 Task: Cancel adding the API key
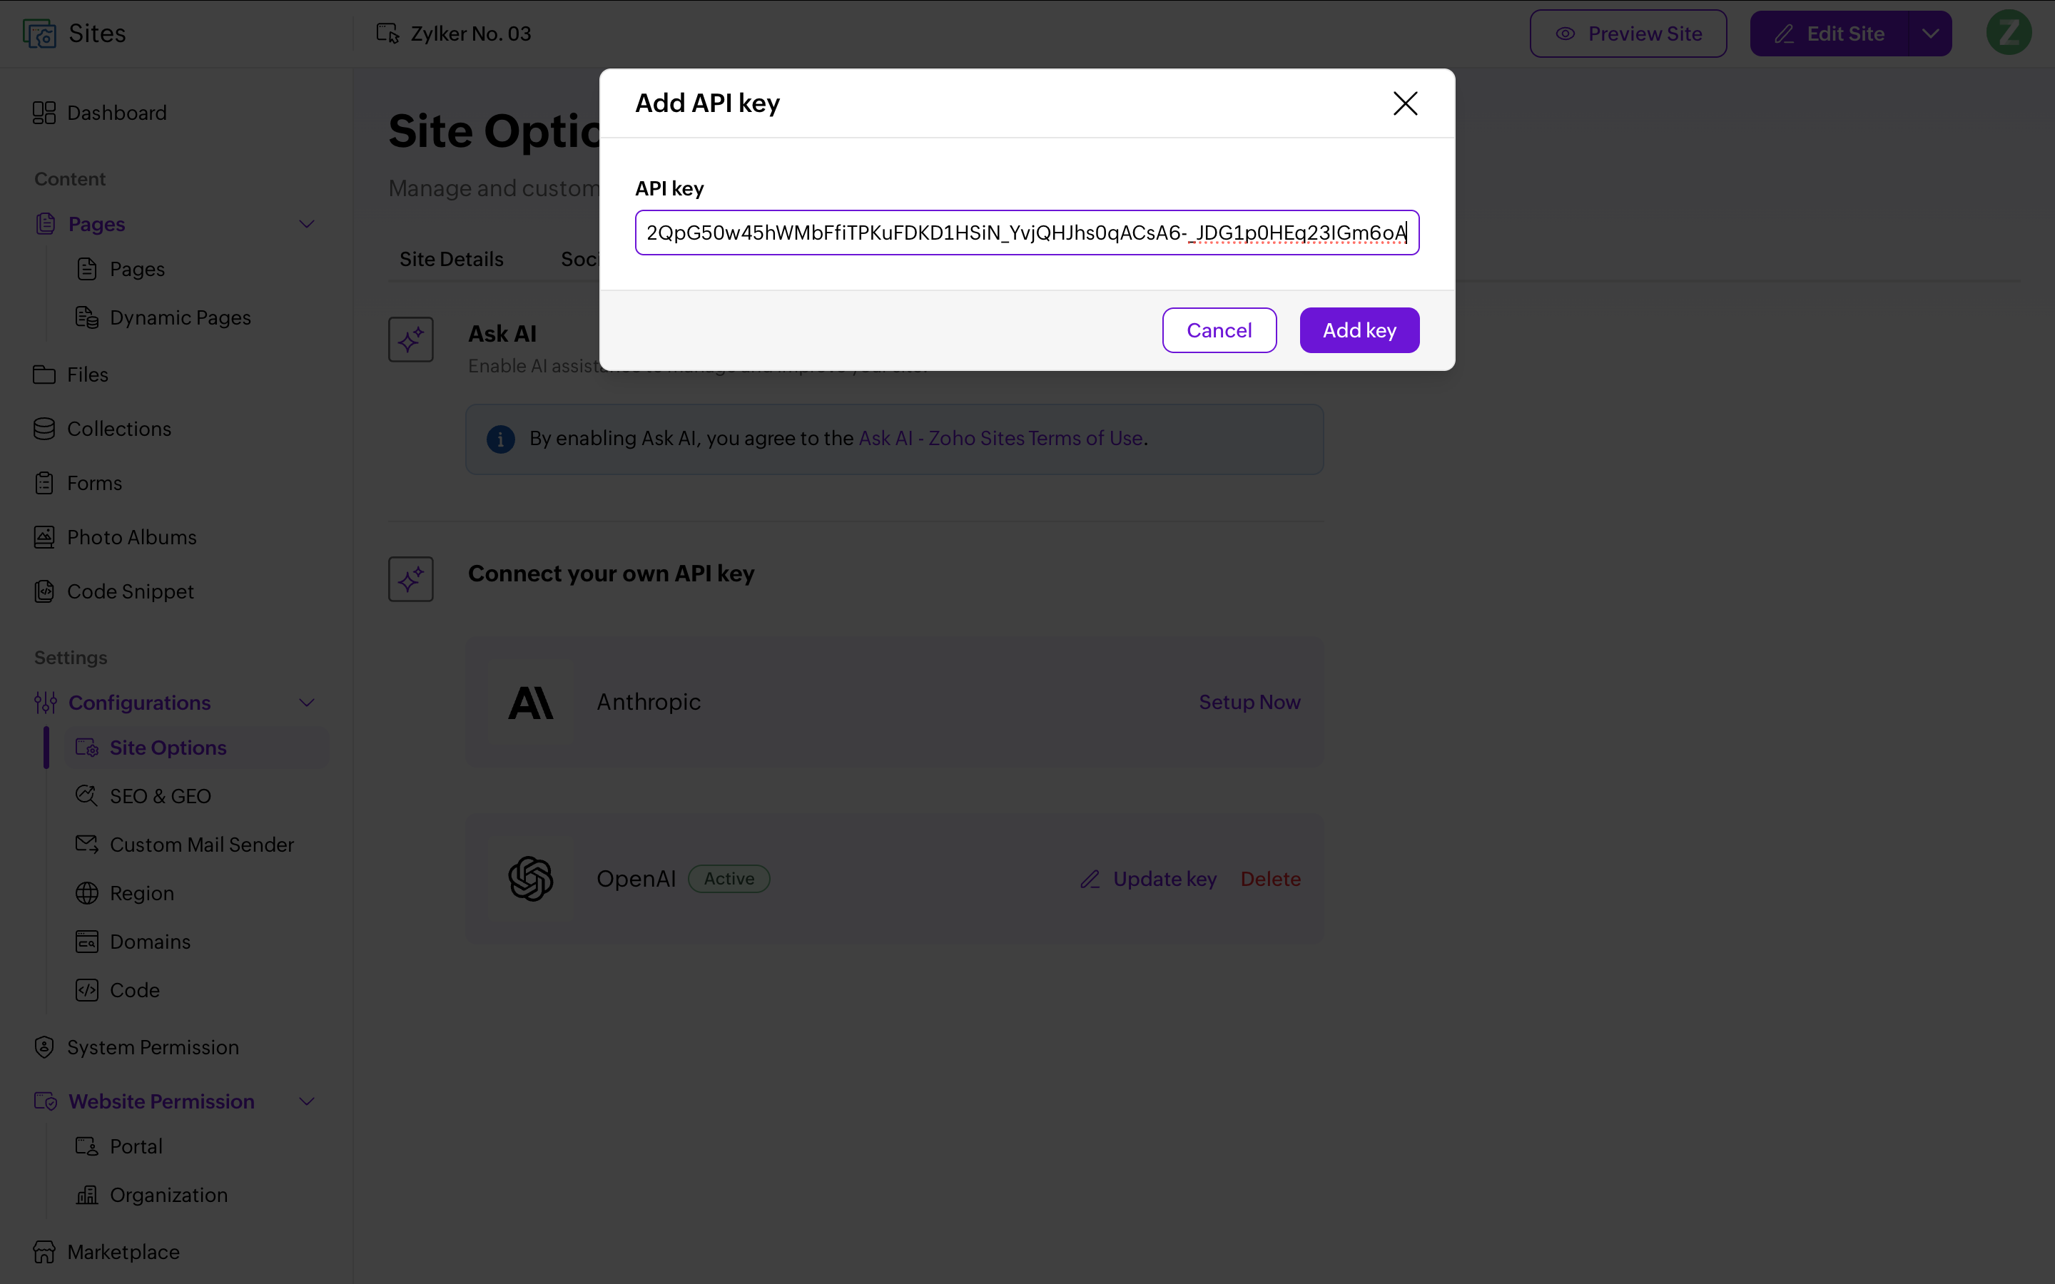click(1219, 330)
